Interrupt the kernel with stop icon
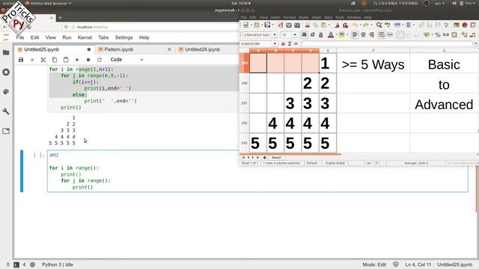This screenshot has height=269, width=479. click(x=88, y=60)
